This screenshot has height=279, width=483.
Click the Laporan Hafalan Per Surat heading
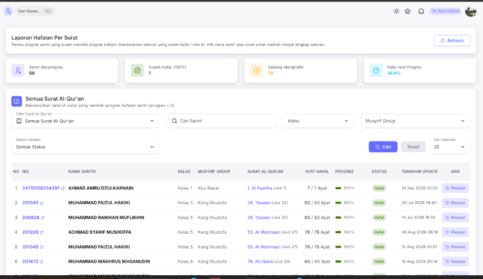coord(44,38)
